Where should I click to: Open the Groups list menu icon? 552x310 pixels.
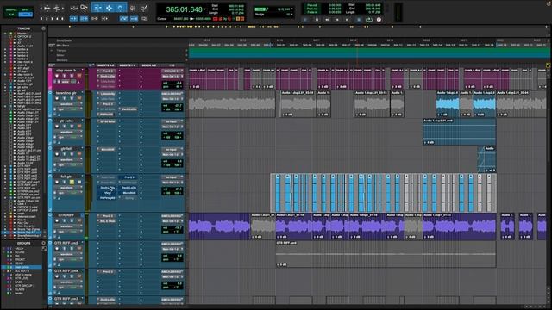(x=44, y=243)
